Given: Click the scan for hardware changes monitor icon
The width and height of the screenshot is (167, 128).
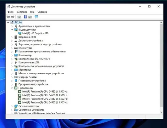Looking at the screenshot, I should pos(36,17).
